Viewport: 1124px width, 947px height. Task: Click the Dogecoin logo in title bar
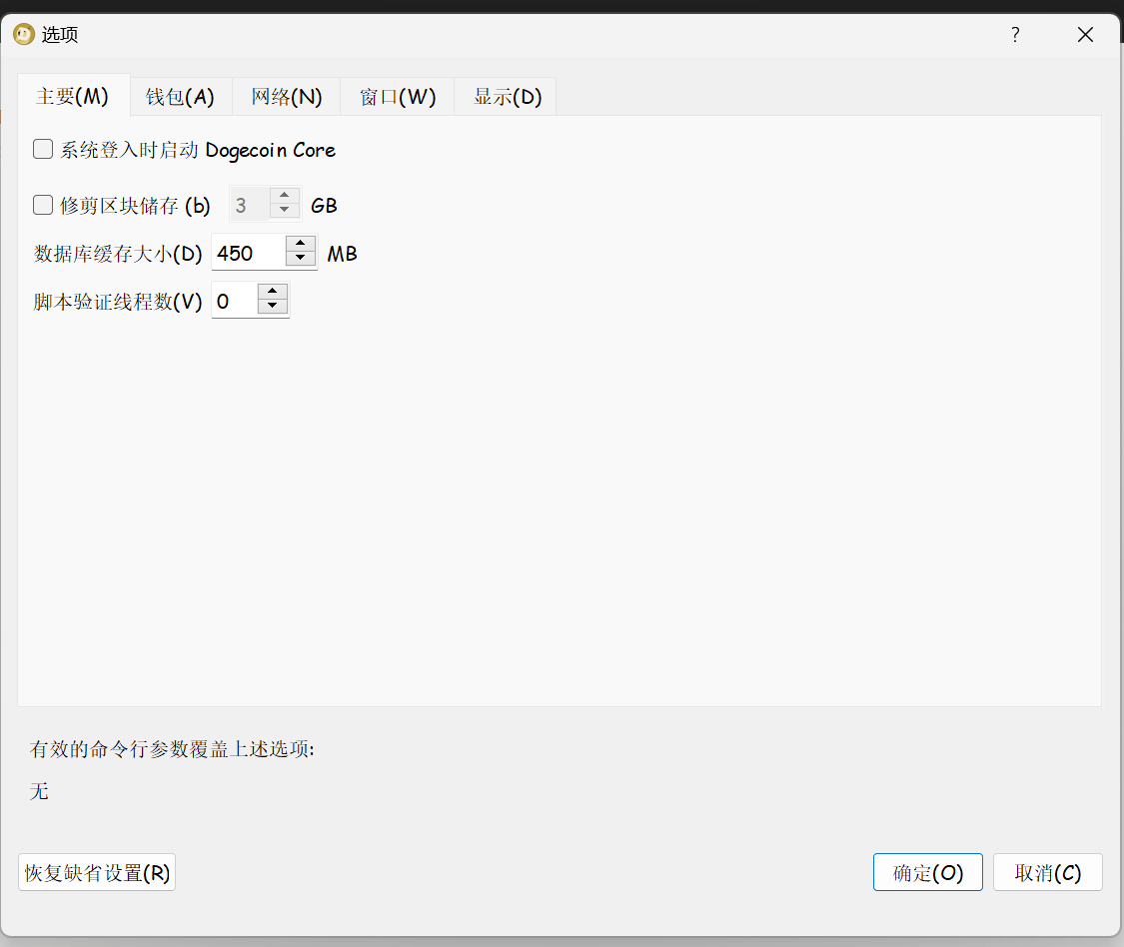point(24,35)
